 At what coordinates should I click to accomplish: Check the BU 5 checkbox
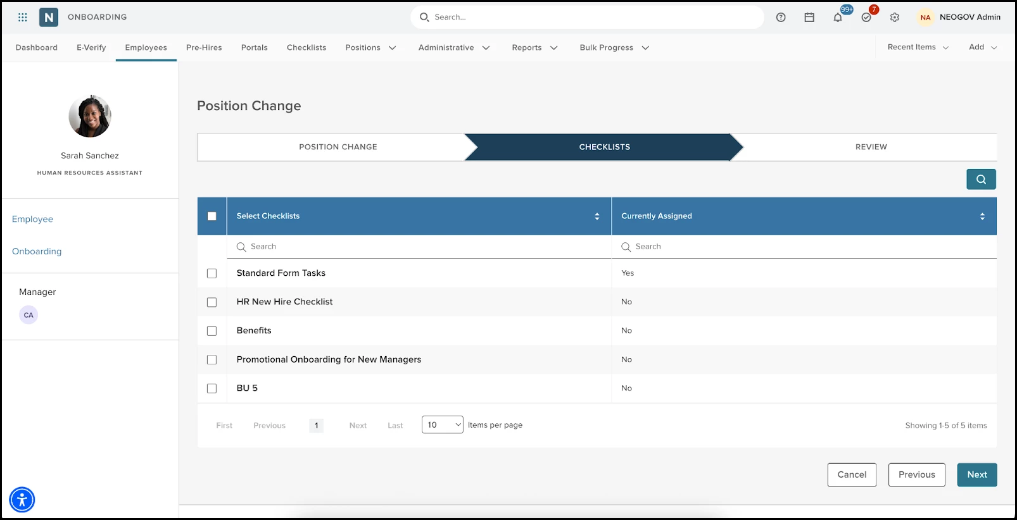[x=212, y=388]
